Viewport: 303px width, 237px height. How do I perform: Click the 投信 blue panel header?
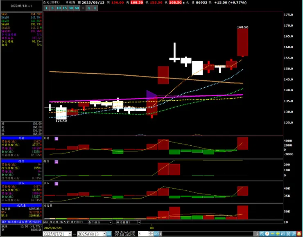click(21, 161)
